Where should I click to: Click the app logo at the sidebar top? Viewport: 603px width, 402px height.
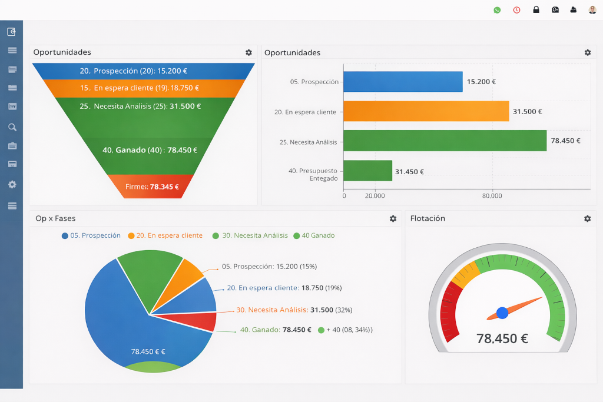coord(11,31)
